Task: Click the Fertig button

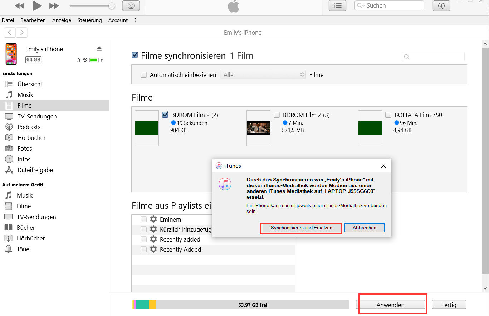Action: tap(449, 305)
